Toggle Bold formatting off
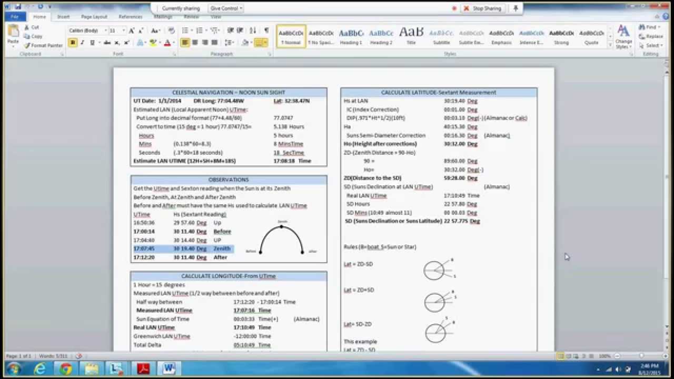674x379 pixels. tap(73, 43)
